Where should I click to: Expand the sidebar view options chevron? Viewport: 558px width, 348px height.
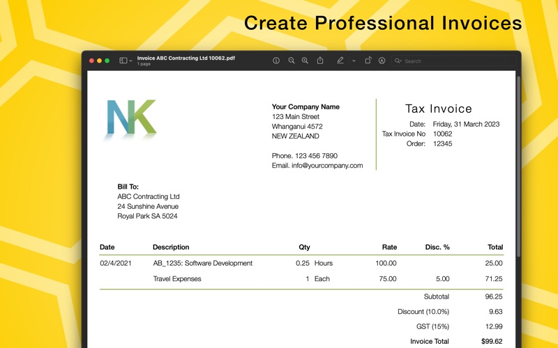click(x=130, y=61)
